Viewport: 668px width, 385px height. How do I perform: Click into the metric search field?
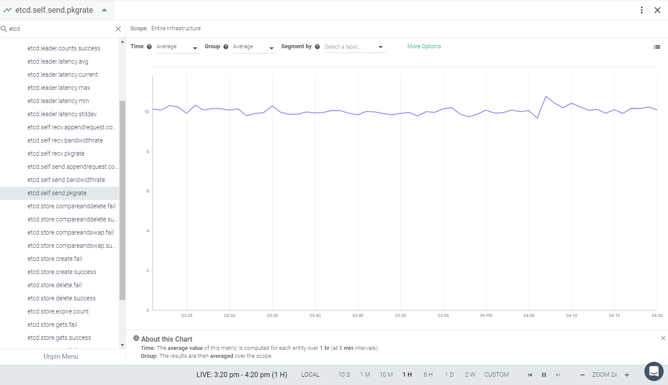pyautogui.click(x=60, y=29)
